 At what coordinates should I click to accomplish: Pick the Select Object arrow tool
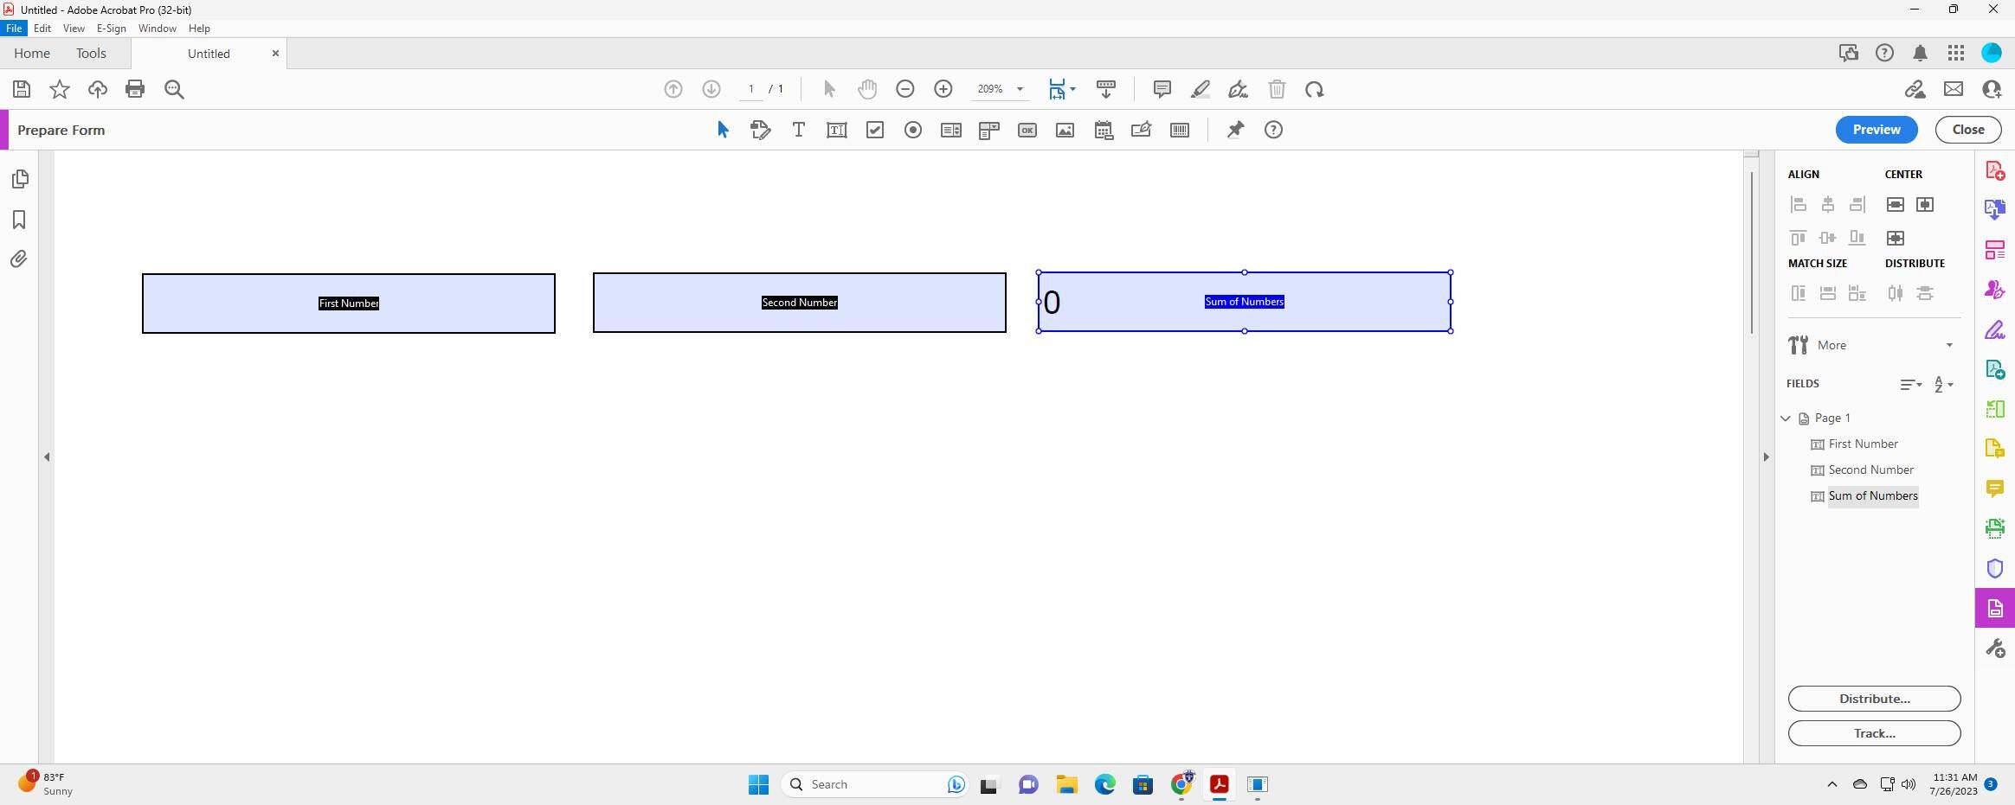[723, 130]
